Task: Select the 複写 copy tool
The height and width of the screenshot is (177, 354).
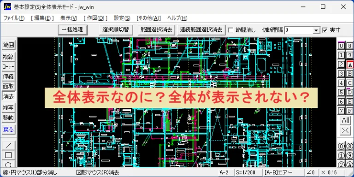Action: (8, 108)
